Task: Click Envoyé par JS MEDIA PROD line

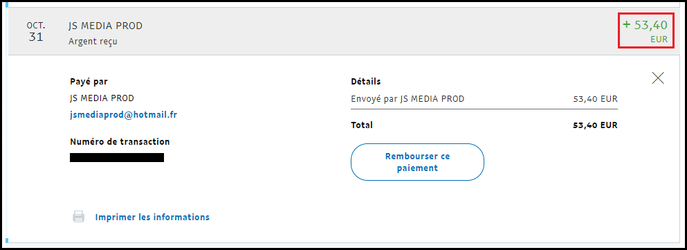Action: [407, 99]
